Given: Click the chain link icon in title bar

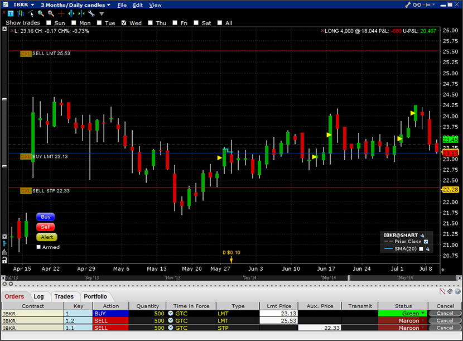Looking at the screenshot, I should tap(417, 4).
